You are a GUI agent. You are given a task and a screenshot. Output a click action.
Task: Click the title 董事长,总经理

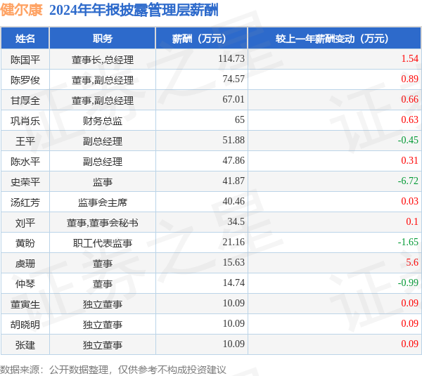coord(103,60)
